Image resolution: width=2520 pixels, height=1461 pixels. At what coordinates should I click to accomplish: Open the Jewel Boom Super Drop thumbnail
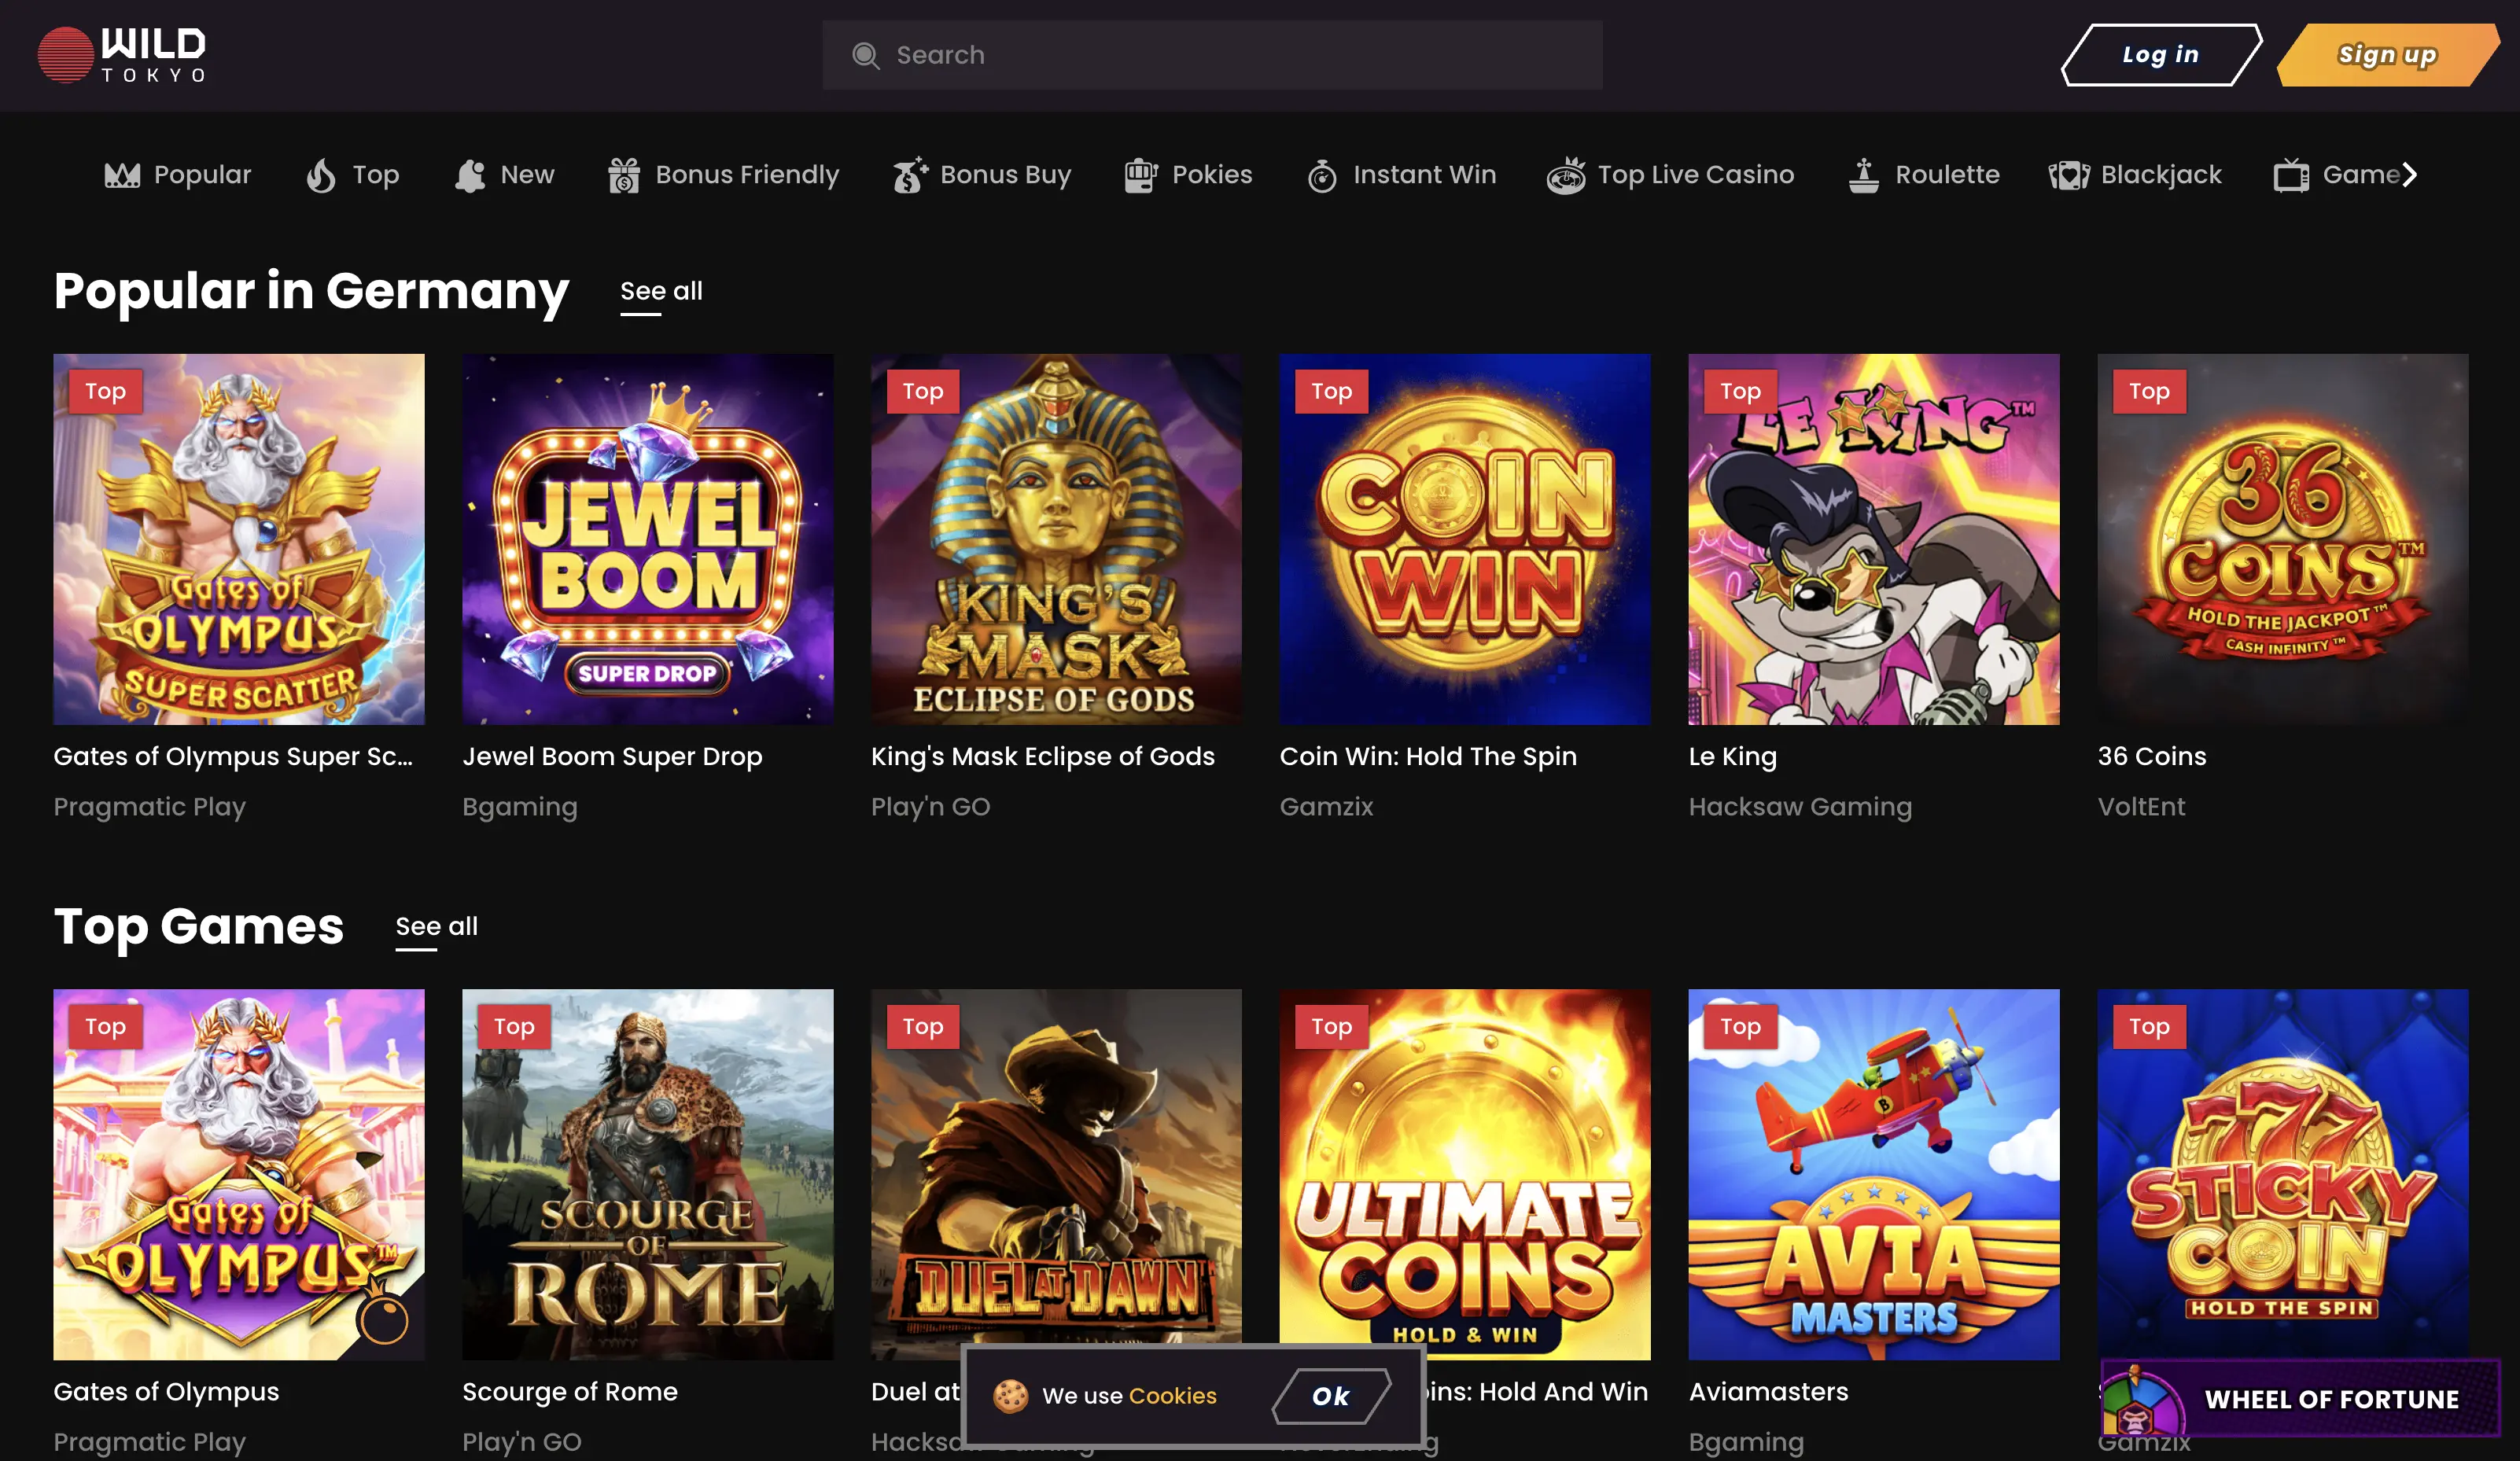pos(647,539)
